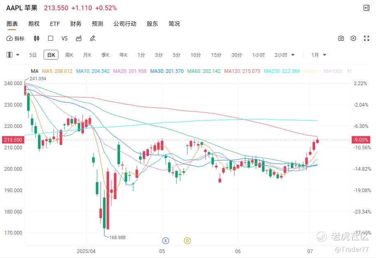Open the layout split panel icon
The height and width of the screenshot is (258, 376).
click(9, 55)
